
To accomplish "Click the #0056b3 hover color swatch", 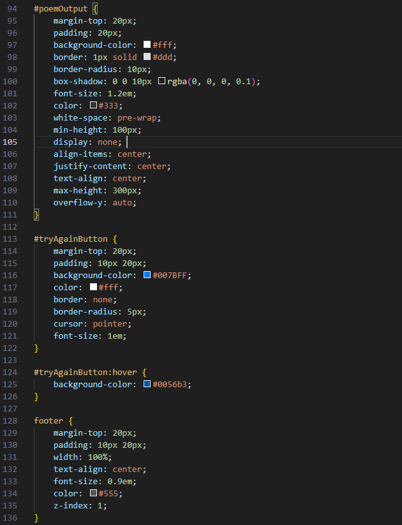I will [147, 385].
